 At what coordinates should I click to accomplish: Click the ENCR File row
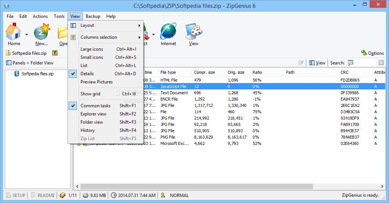point(229,99)
